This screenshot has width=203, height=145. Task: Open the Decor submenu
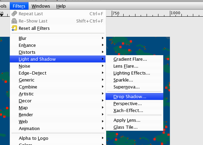click(x=58, y=101)
